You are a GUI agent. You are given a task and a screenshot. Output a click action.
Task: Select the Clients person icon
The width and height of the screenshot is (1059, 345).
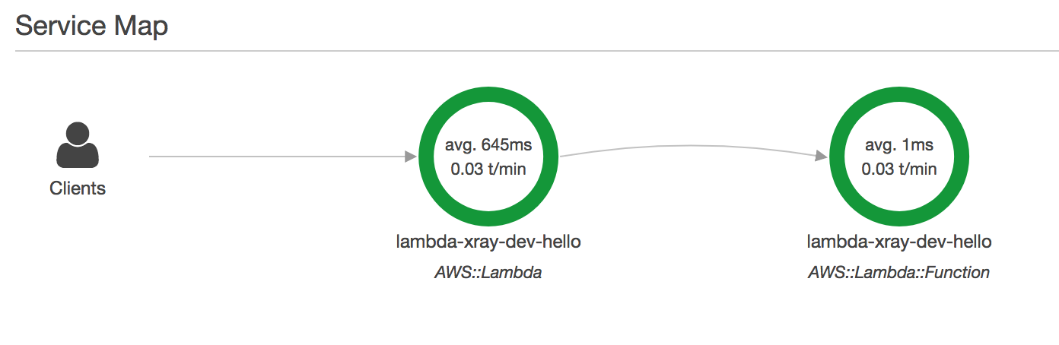tap(78, 145)
